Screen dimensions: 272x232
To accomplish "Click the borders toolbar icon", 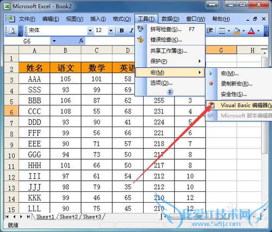I will pyautogui.click(x=222, y=30).
